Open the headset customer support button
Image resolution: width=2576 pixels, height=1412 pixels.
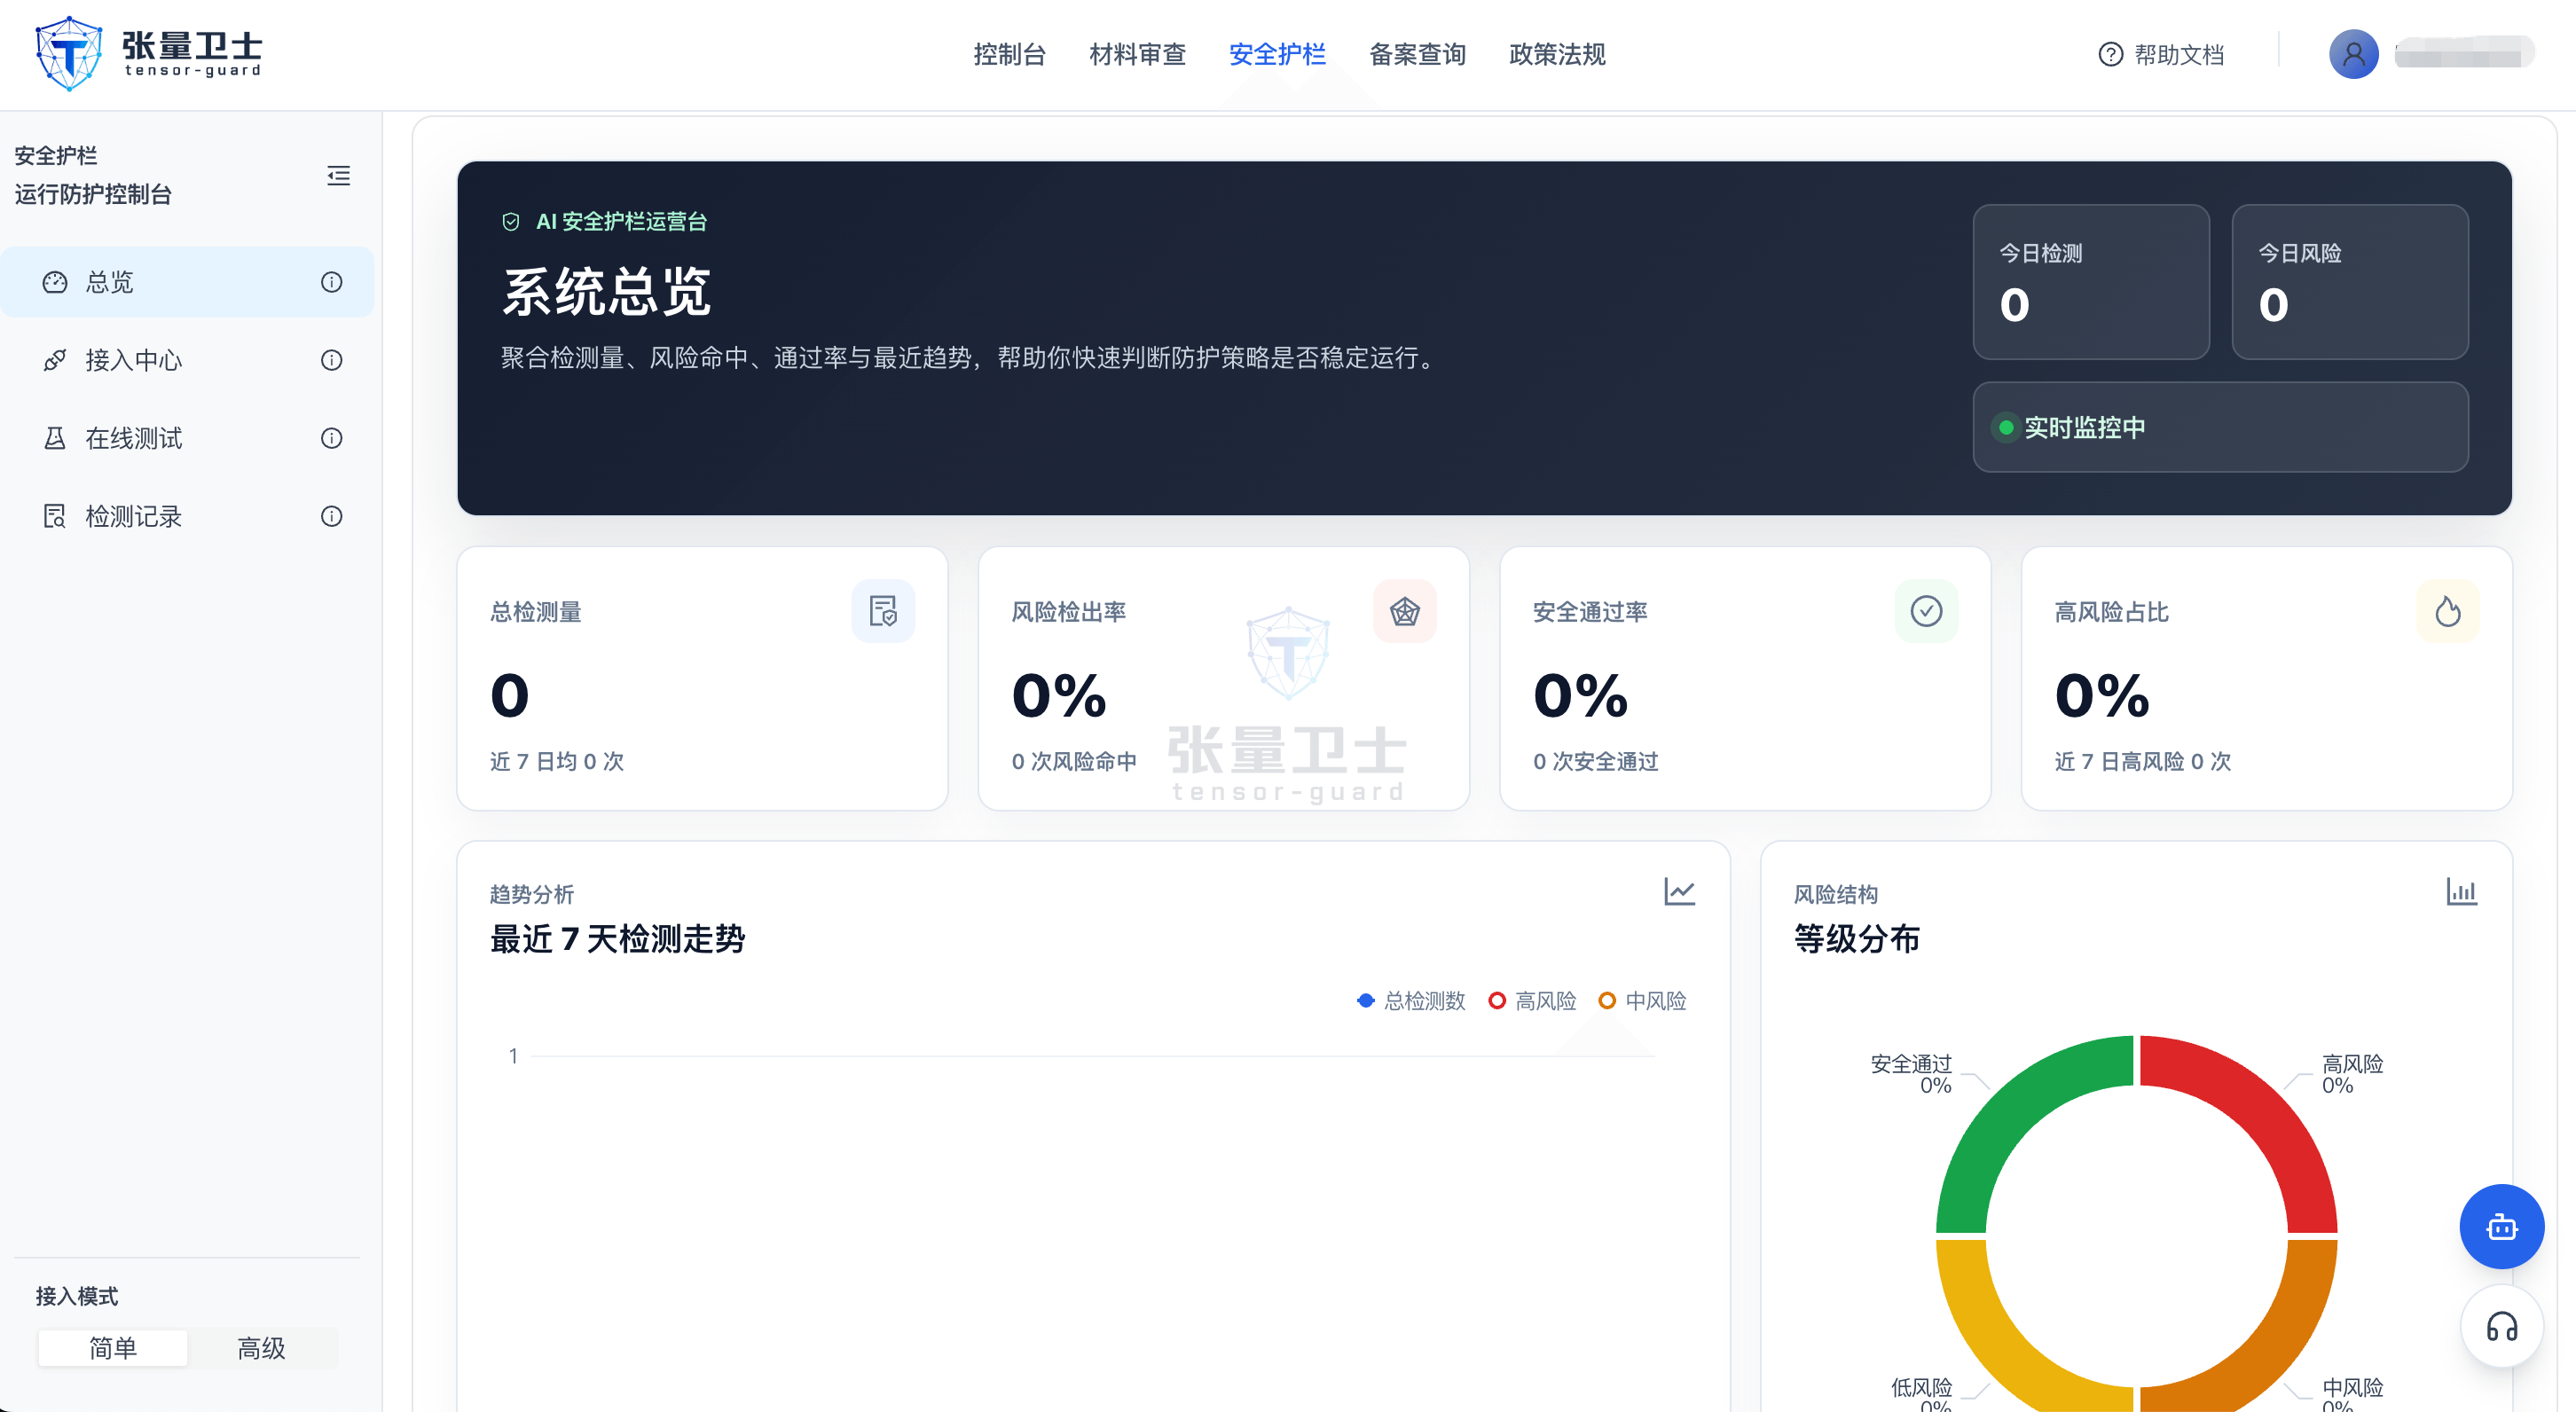coord(2502,1327)
